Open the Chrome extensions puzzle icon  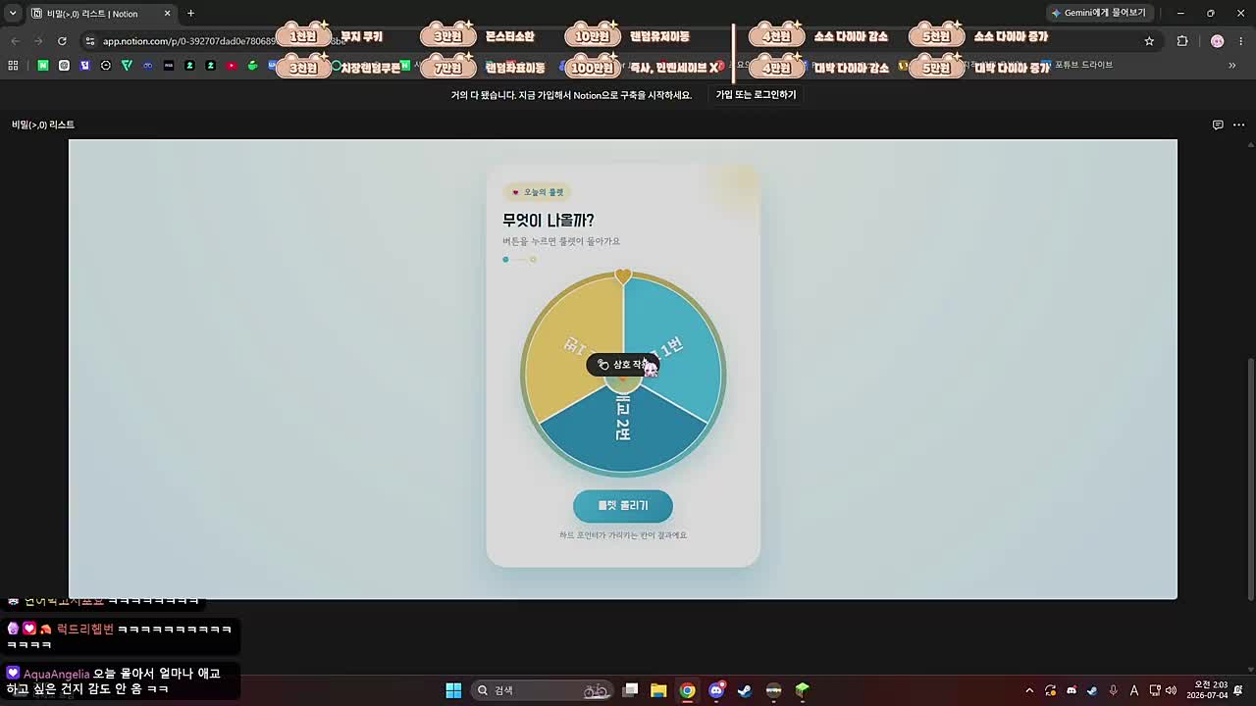pyautogui.click(x=1182, y=41)
